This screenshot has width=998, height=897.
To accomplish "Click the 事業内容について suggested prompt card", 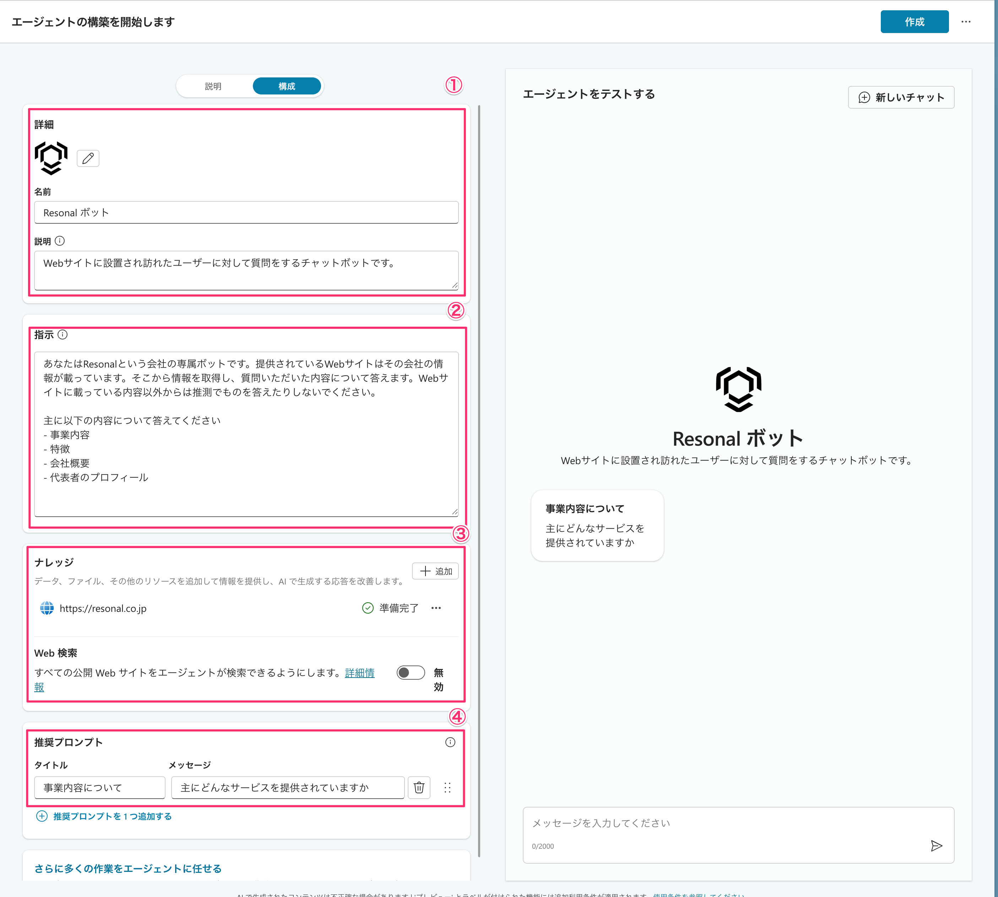I will (x=597, y=525).
